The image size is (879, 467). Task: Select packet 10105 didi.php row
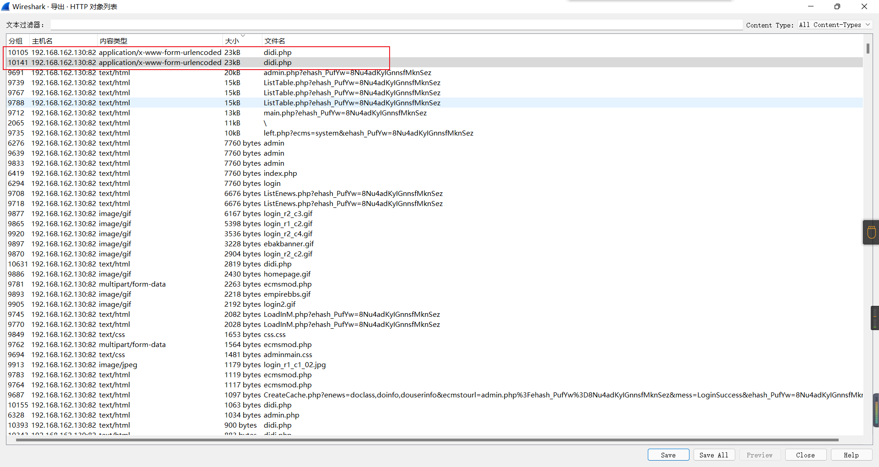click(x=434, y=53)
